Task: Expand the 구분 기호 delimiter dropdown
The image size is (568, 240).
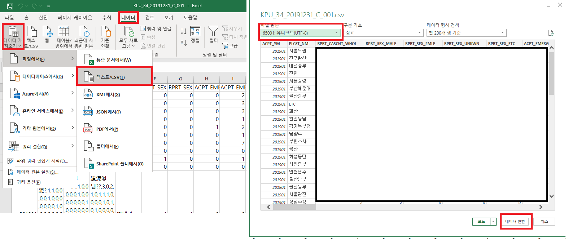Action: pos(383,33)
